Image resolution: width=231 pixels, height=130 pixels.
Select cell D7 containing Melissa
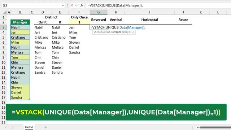coord(43,47)
